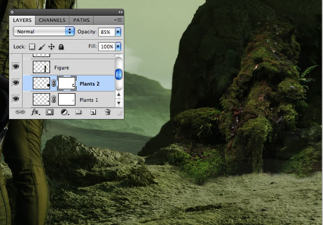This screenshot has height=225, width=323.
Task: Select the Plants 2 layer mask thumbnail
Action: [x=67, y=83]
